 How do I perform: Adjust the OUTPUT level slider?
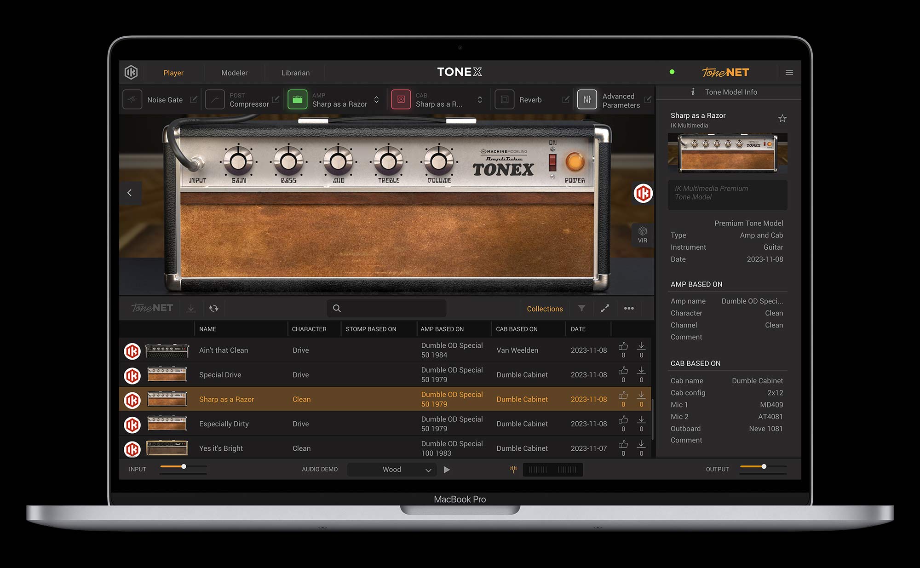coord(764,466)
